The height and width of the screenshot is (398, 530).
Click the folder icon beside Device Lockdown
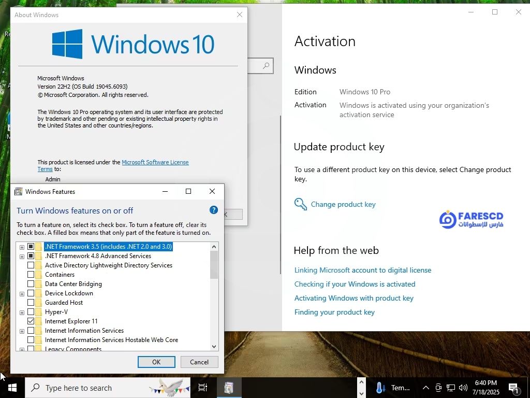pyautogui.click(x=39, y=293)
